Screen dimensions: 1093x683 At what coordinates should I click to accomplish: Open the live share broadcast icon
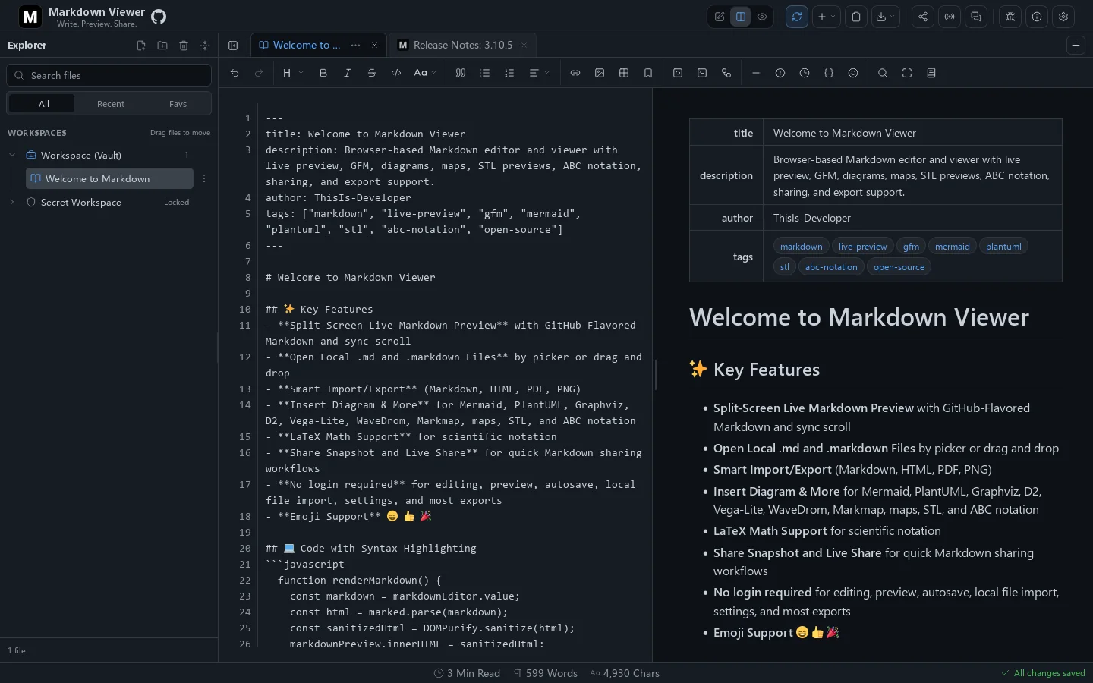point(950,17)
